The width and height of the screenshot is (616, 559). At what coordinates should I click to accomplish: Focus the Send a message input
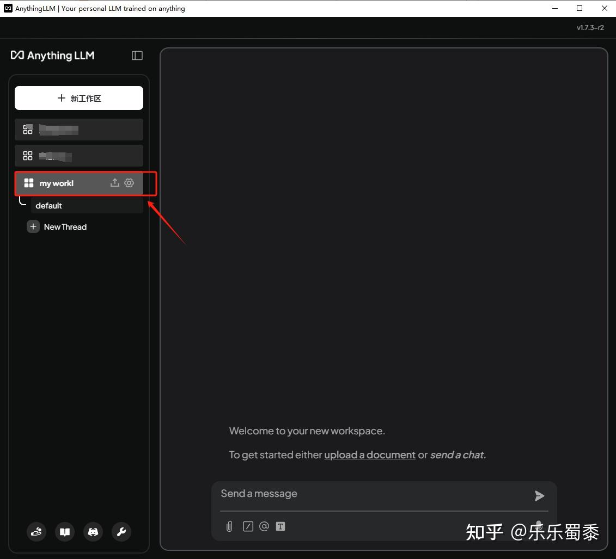point(373,494)
